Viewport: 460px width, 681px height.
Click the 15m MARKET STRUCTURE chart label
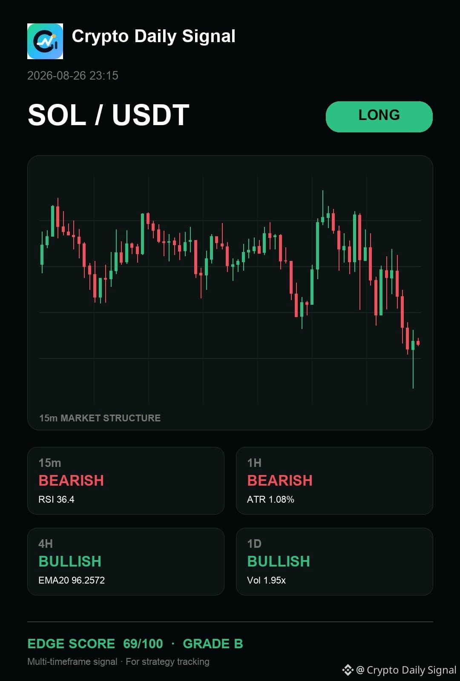tap(100, 418)
